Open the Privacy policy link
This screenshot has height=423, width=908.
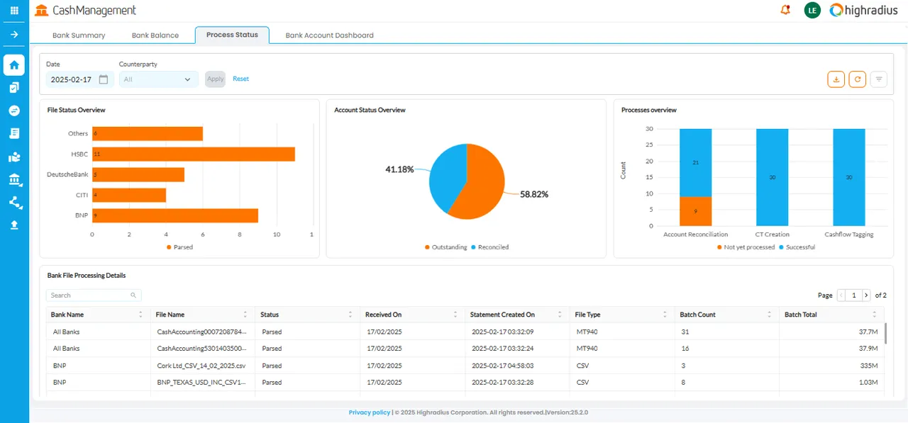(x=369, y=412)
